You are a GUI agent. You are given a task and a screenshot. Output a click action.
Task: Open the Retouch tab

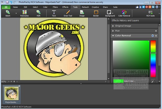click(x=85, y=7)
